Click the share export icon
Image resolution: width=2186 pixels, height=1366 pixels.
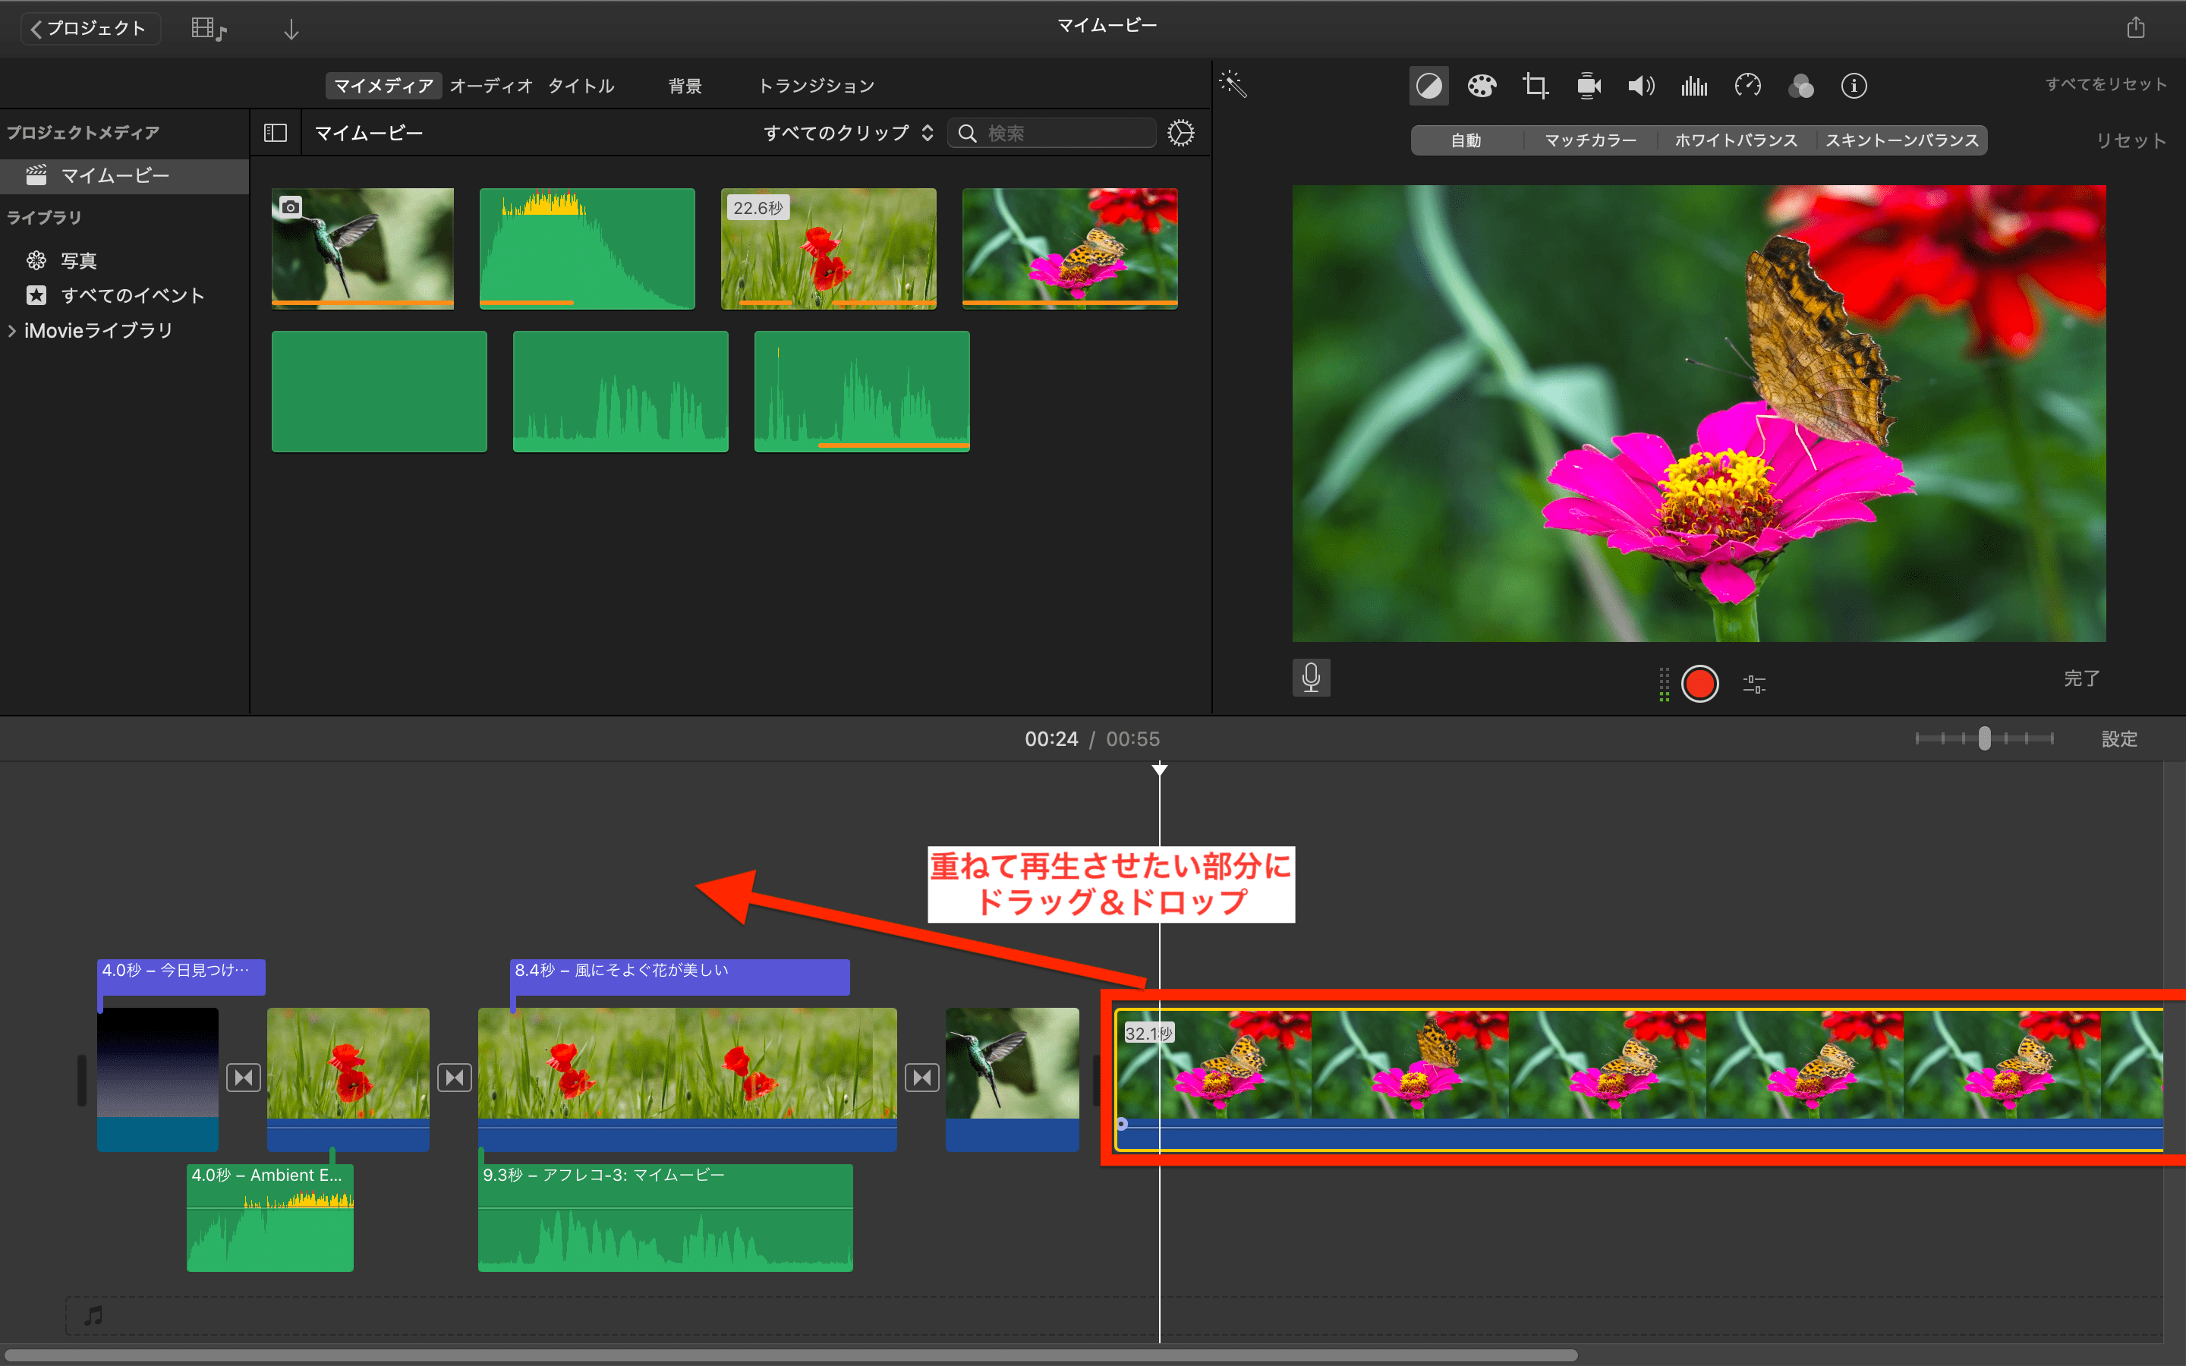(x=2135, y=27)
